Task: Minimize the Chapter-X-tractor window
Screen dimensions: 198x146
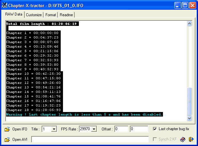Action: click(x=178, y=6)
